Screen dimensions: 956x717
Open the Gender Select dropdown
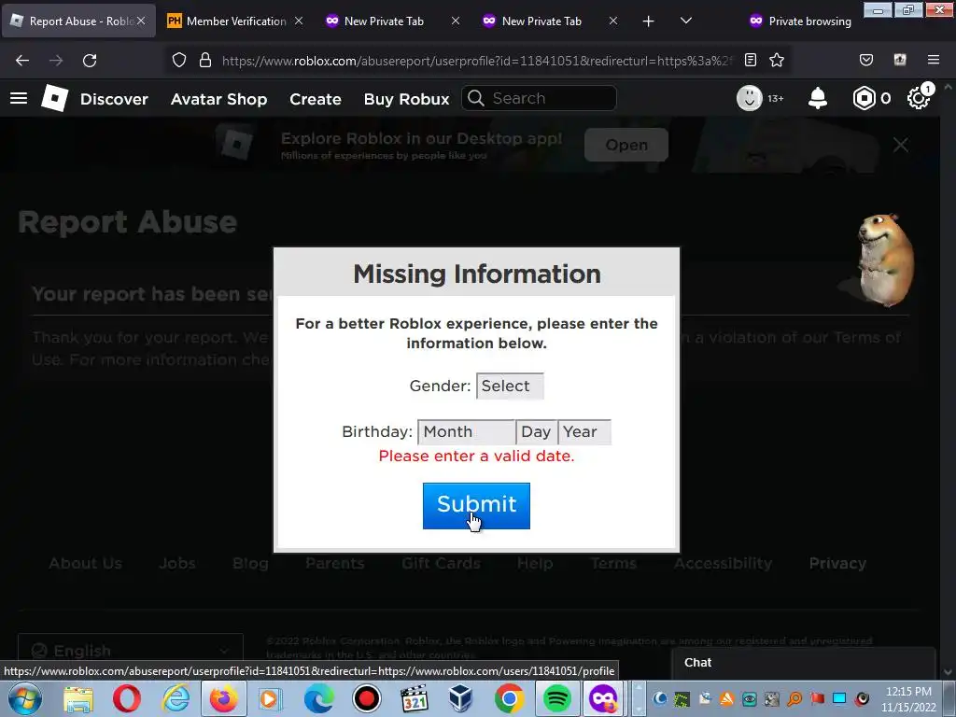pyautogui.click(x=510, y=386)
